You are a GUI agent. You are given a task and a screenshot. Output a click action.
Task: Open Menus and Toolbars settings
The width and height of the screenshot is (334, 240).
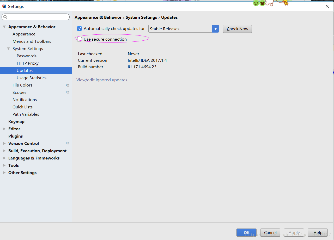click(32, 41)
